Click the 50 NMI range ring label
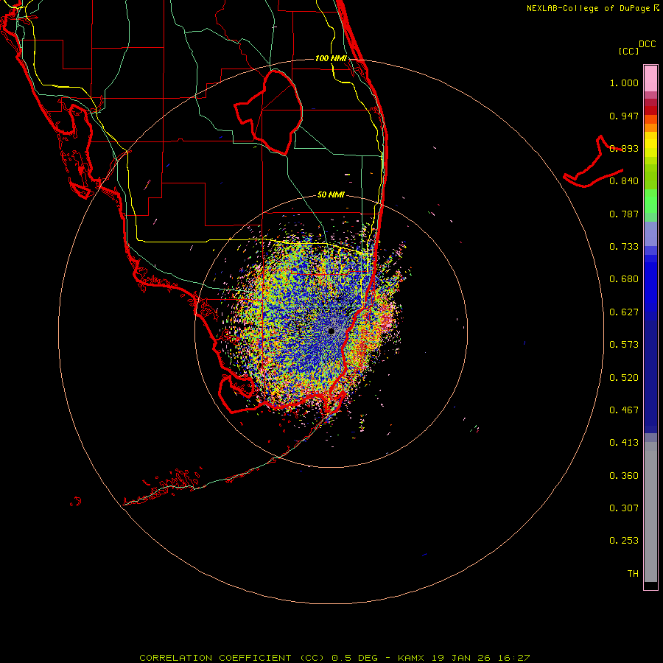This screenshot has width=663, height=663. click(x=331, y=194)
